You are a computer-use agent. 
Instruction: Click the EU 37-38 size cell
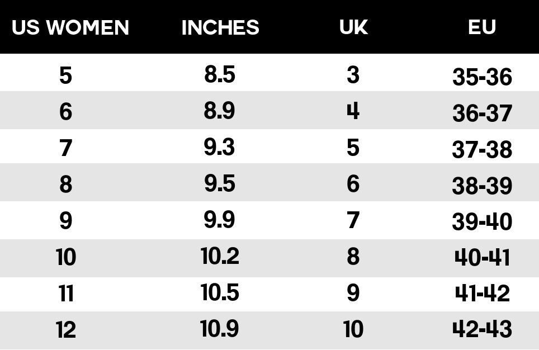482,149
